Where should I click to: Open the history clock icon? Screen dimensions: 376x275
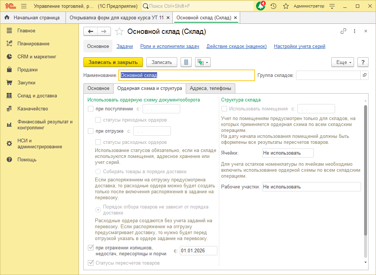point(273,6)
